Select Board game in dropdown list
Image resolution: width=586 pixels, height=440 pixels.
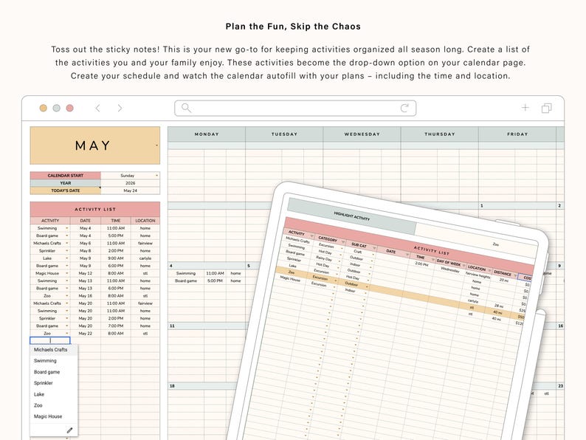point(54,372)
